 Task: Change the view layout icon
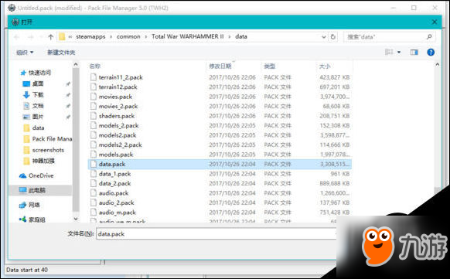(389, 52)
